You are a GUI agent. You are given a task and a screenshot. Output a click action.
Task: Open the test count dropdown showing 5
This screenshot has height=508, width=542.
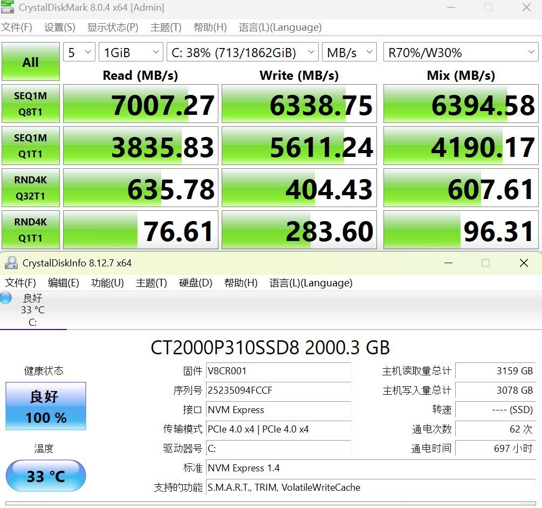point(79,52)
